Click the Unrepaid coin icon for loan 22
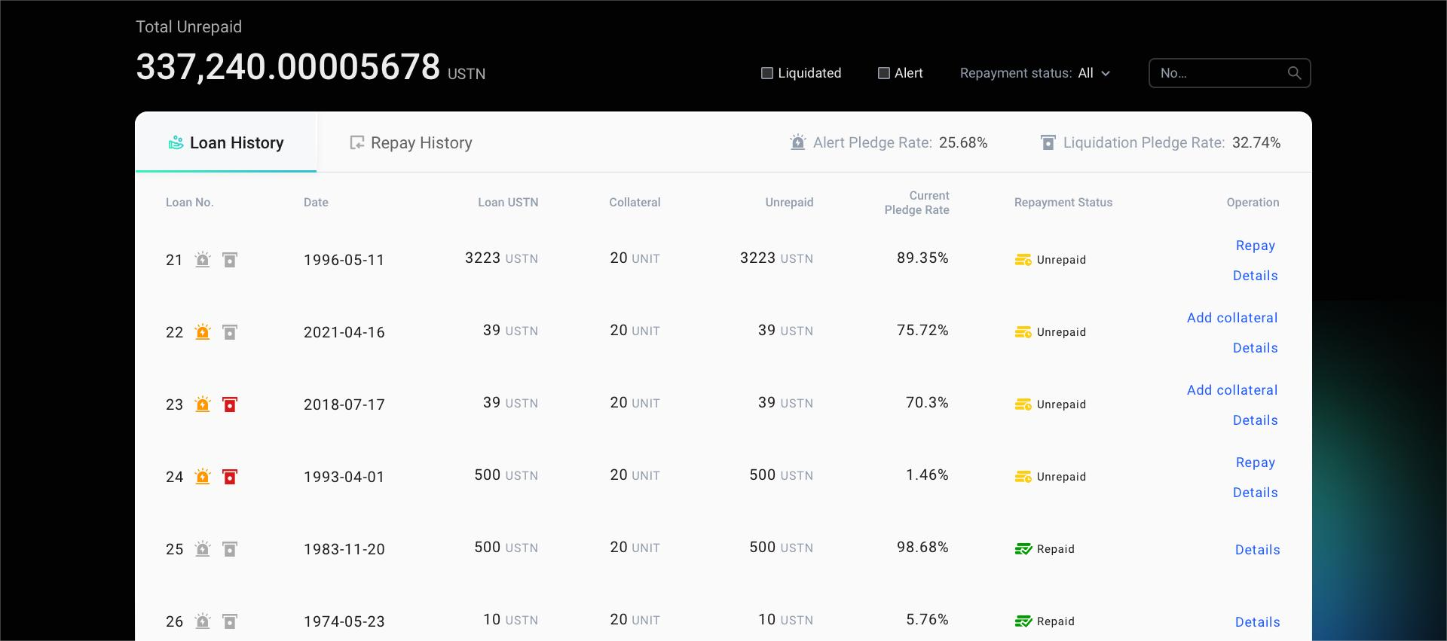The height and width of the screenshot is (641, 1447). tap(1023, 332)
